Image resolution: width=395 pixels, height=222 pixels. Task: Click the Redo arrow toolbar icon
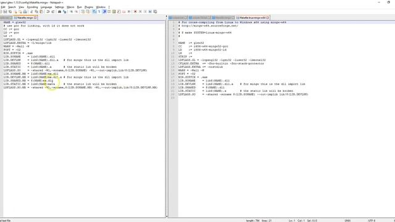[x=52, y=12]
